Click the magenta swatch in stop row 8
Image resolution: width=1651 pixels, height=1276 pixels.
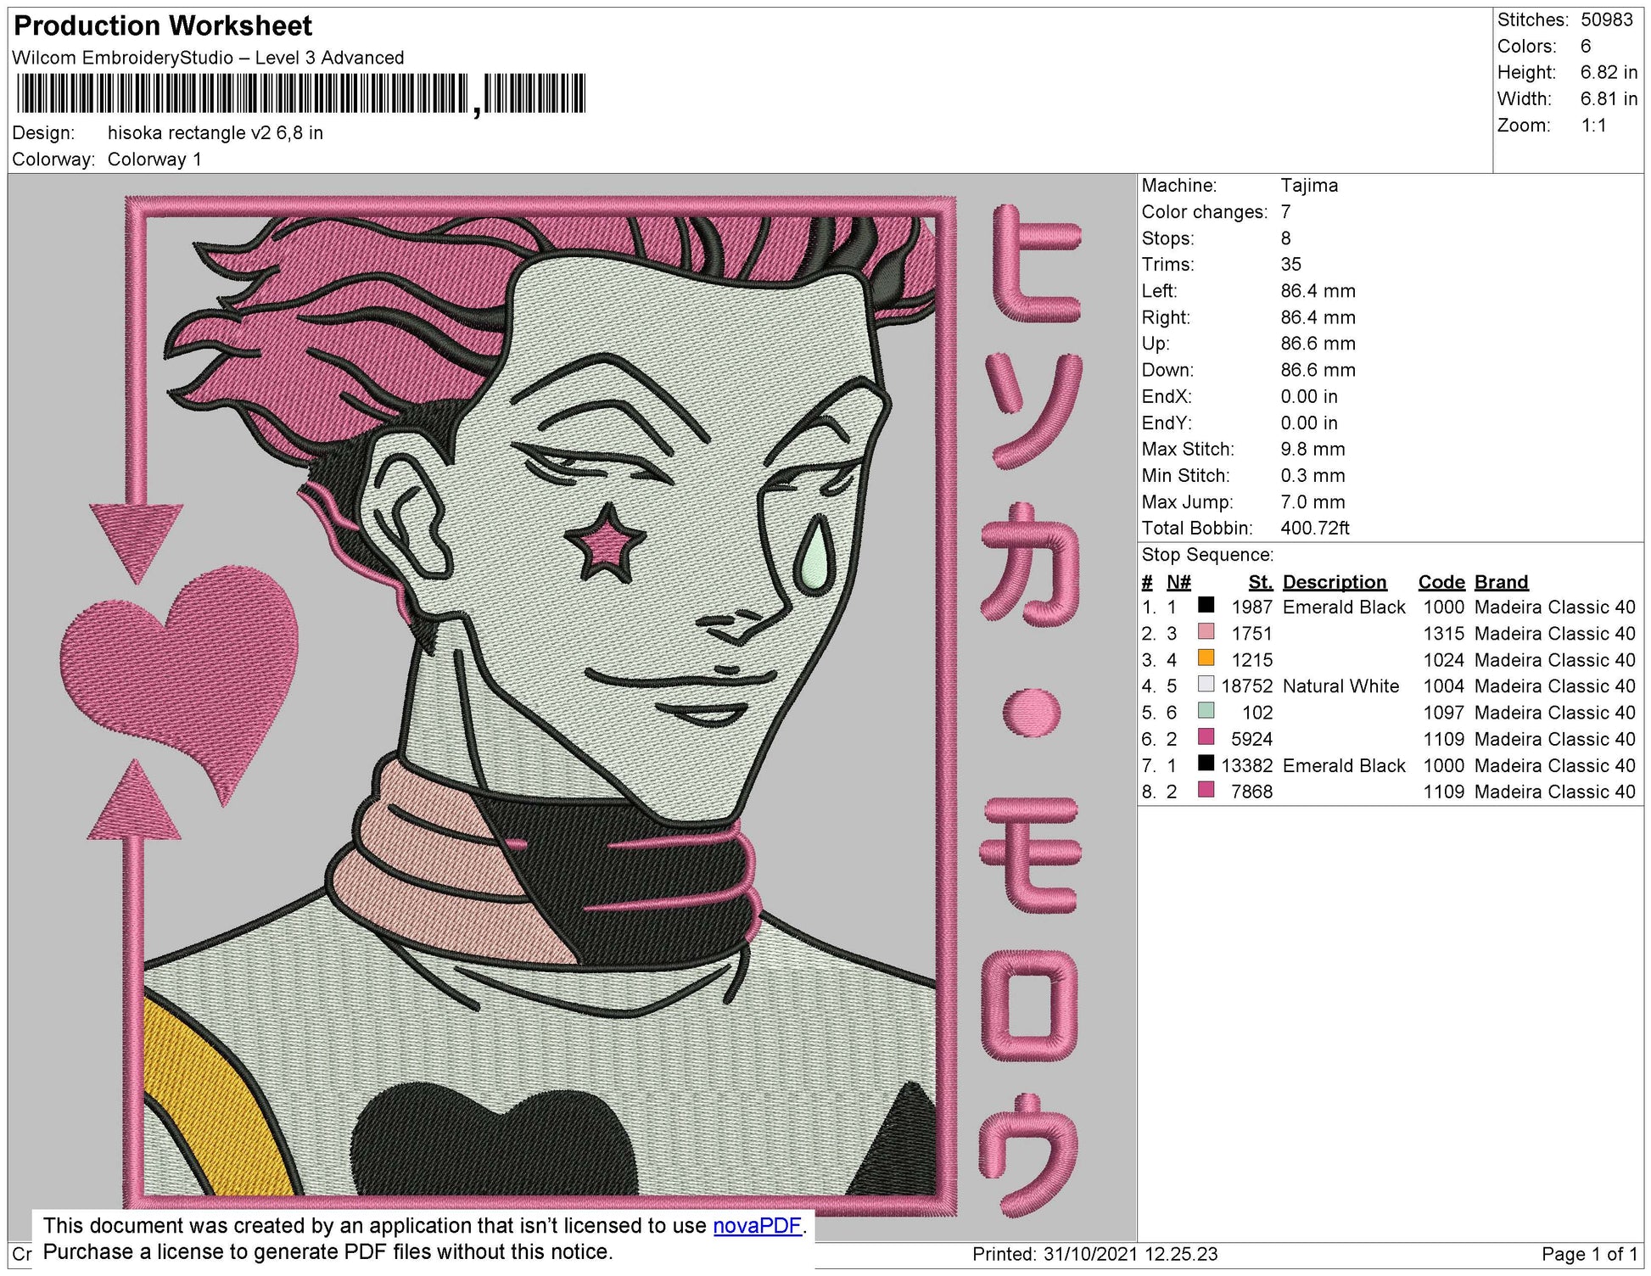click(x=1206, y=790)
